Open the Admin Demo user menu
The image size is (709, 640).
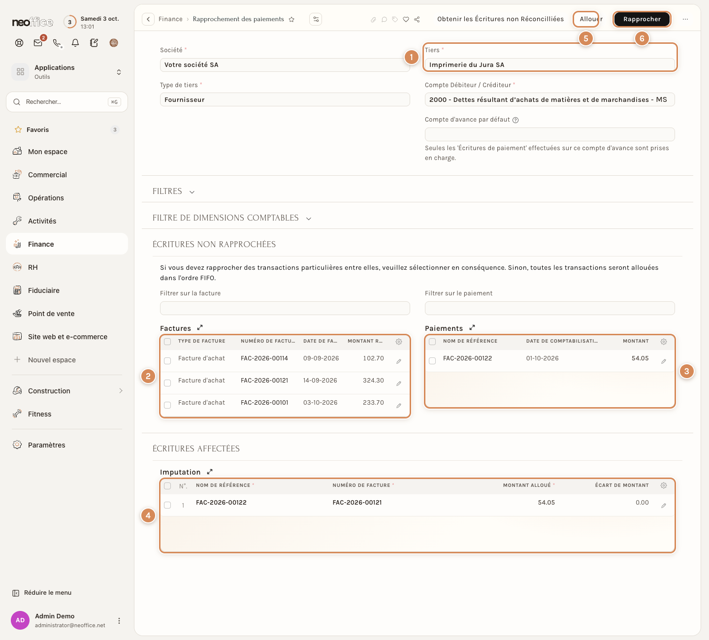(x=119, y=621)
